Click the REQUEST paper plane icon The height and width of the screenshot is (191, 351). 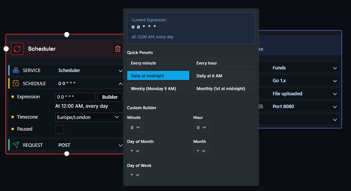click(16, 145)
